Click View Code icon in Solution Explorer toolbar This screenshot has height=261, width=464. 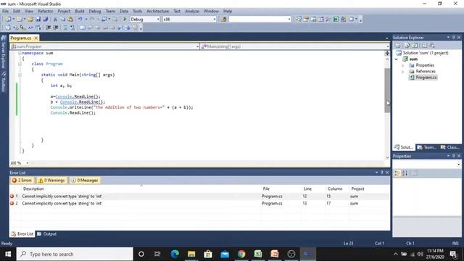click(424, 45)
